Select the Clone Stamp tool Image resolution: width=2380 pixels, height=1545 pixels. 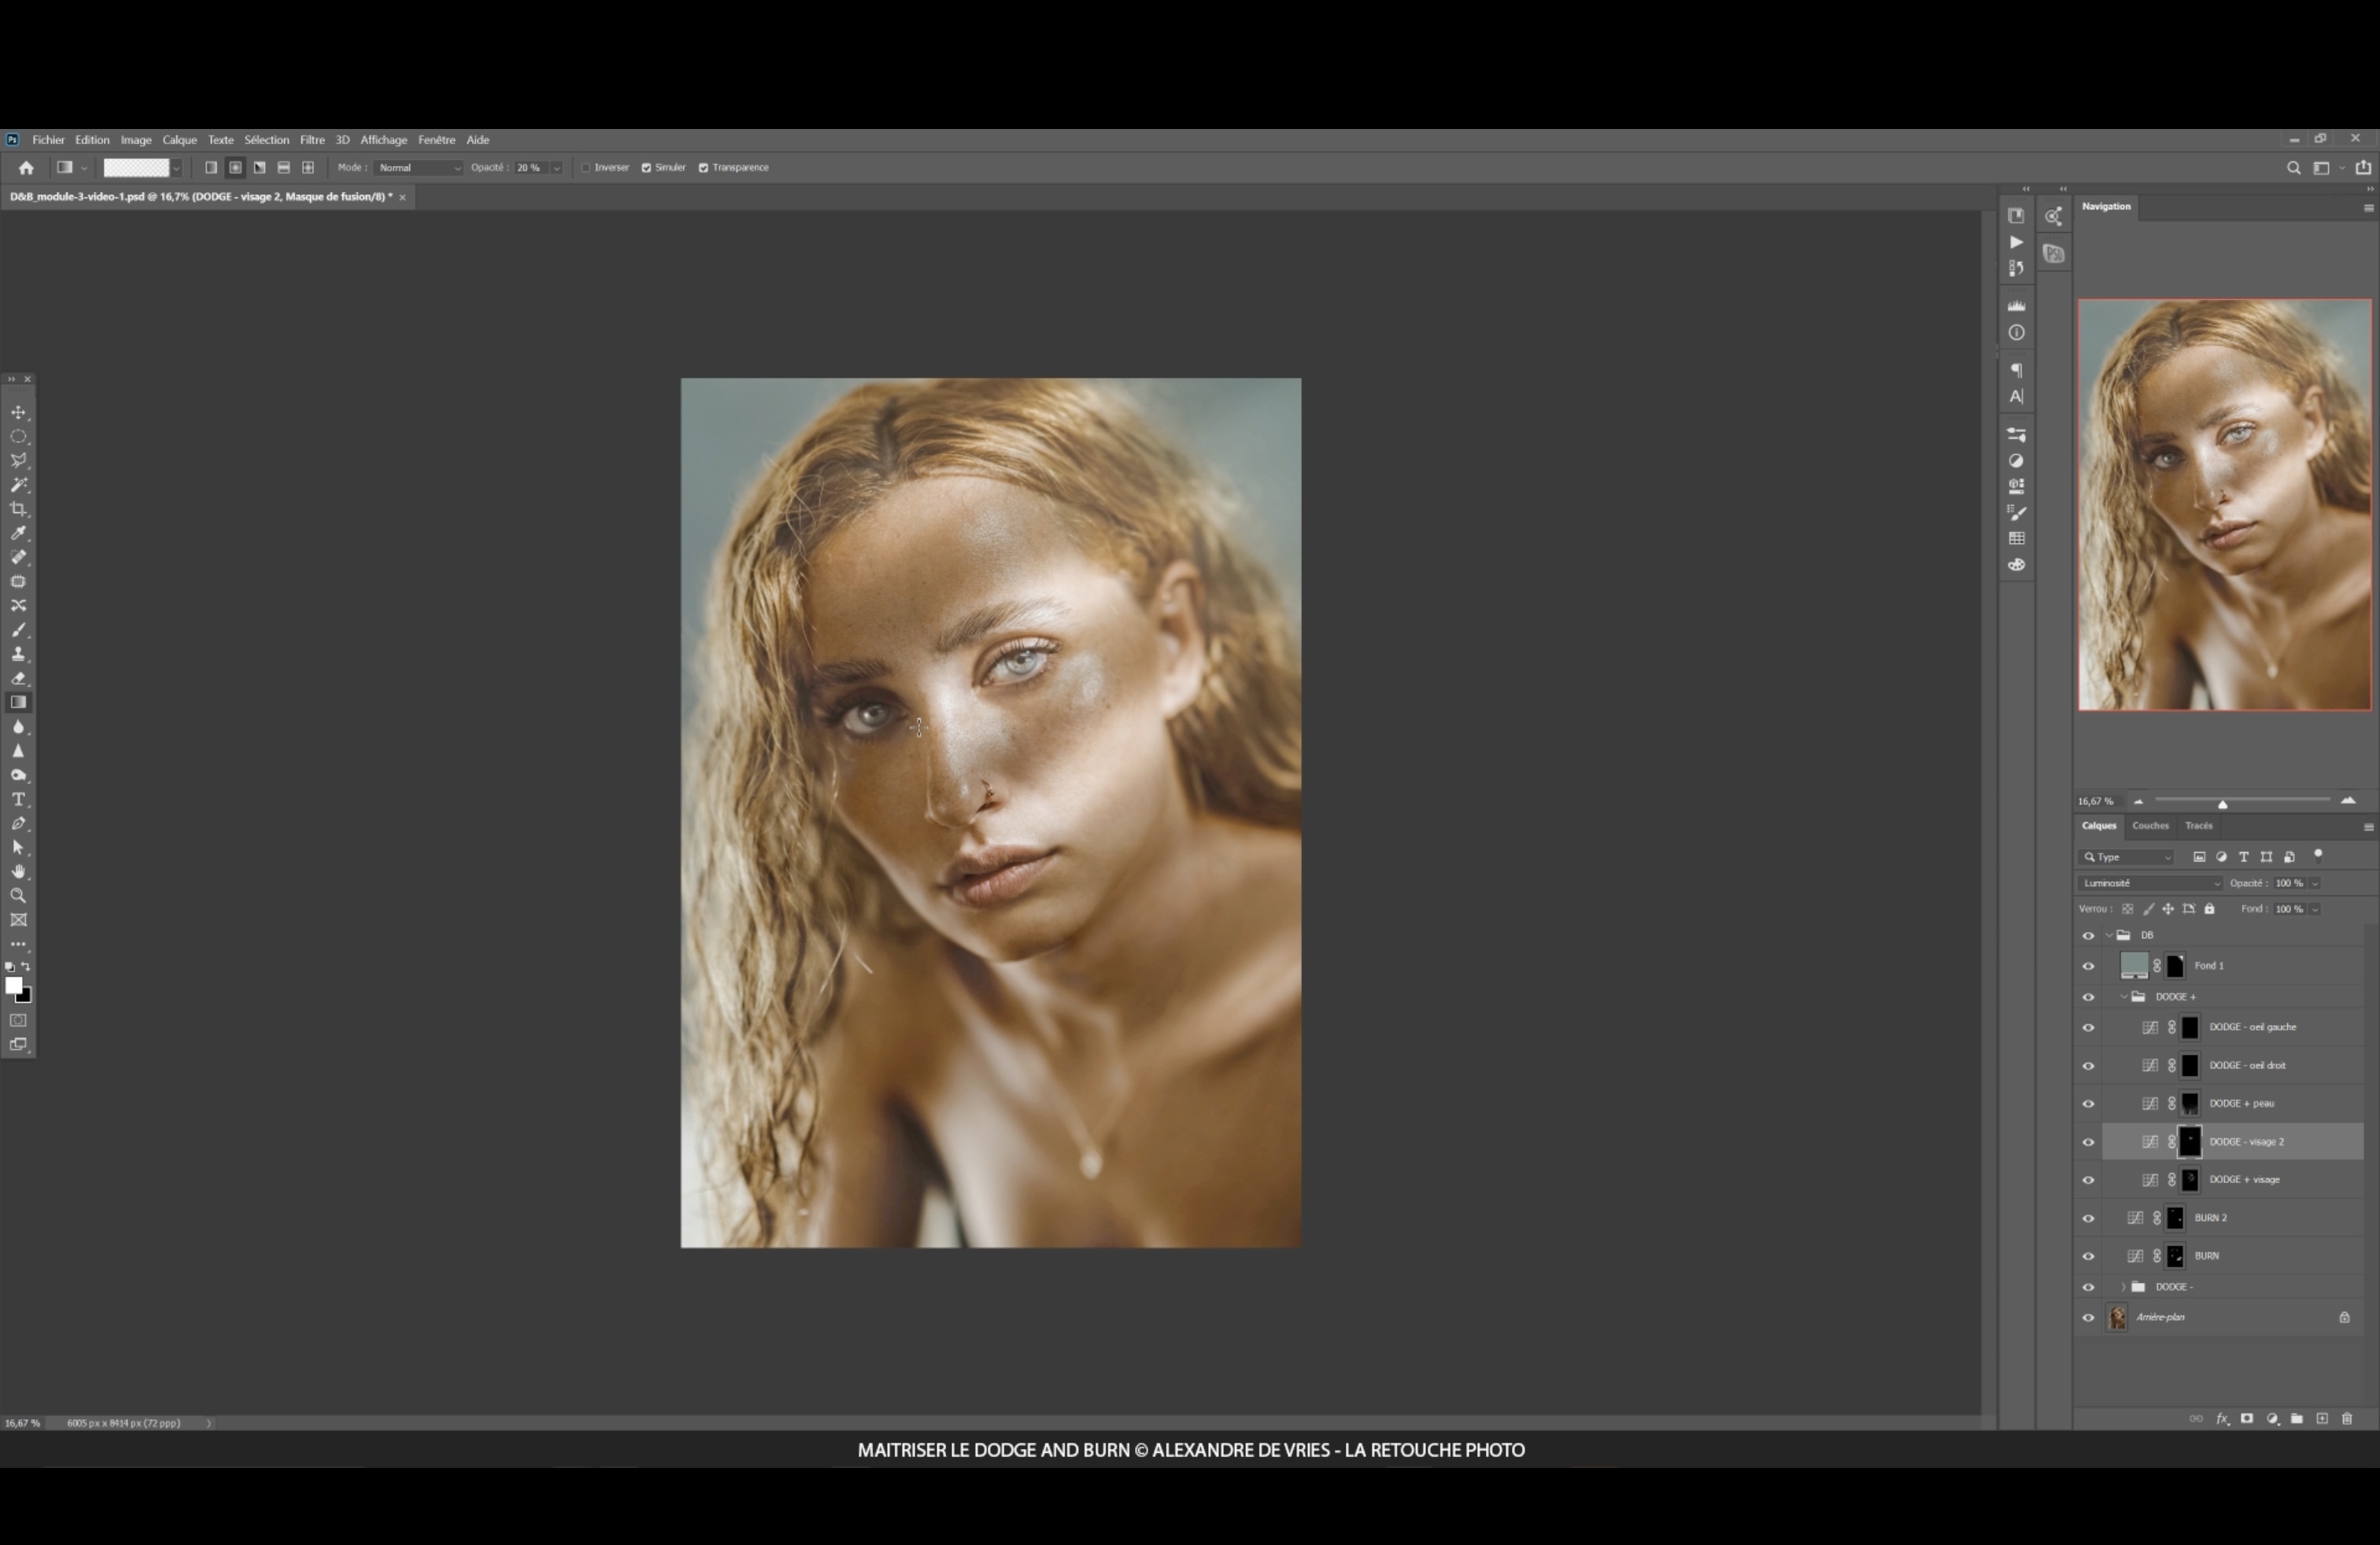[x=18, y=654]
